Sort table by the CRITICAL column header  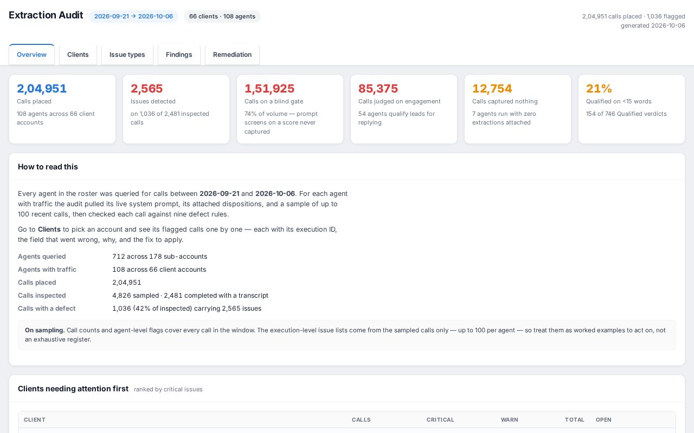tap(440, 419)
